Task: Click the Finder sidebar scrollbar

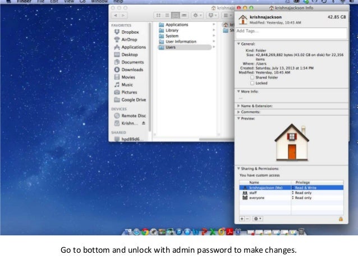Action: pos(150,77)
